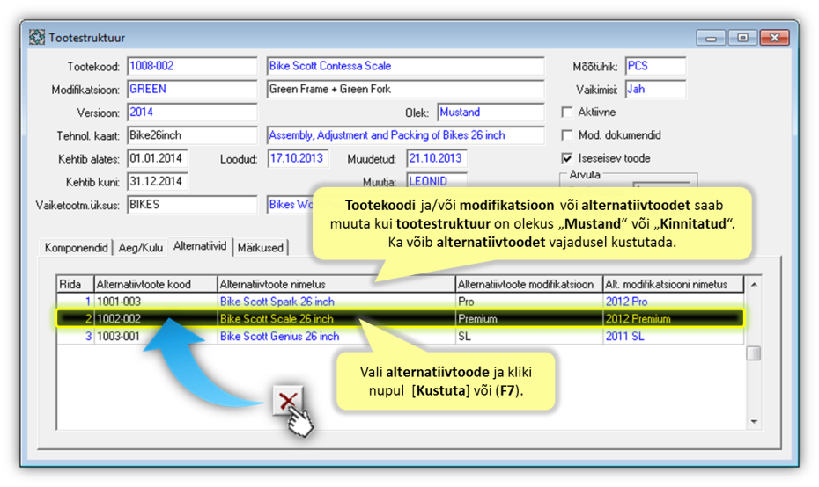Click the Bike Scott Contessa Scale name field
Viewport: 819px width, 487px height.
tap(405, 66)
